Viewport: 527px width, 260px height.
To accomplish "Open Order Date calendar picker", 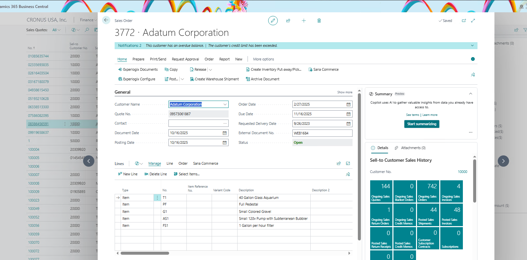I will (x=349, y=104).
